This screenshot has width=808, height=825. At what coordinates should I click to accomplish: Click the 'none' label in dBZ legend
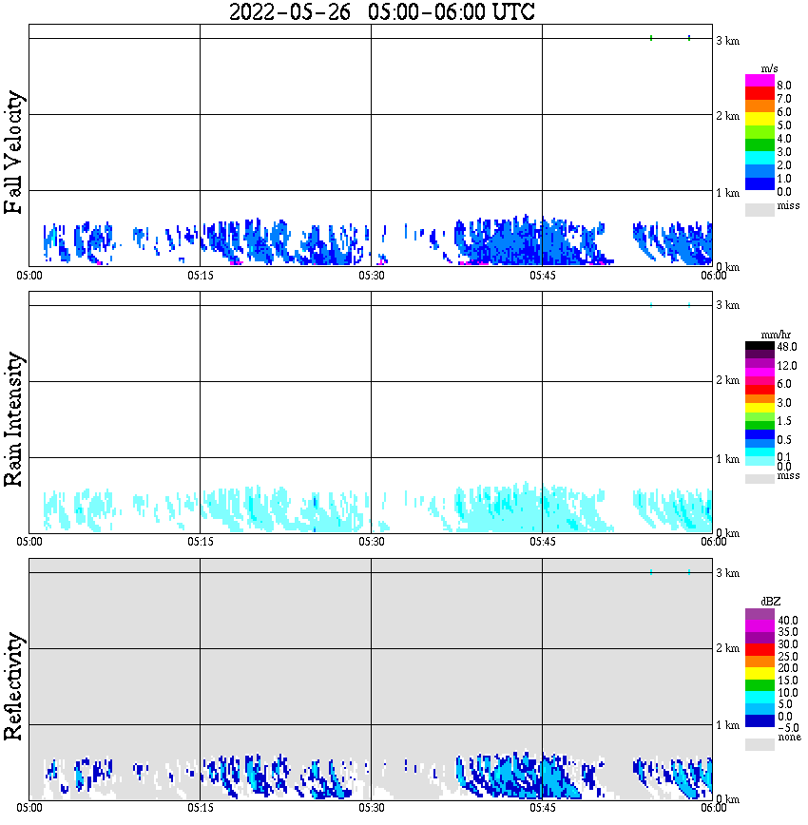(789, 738)
